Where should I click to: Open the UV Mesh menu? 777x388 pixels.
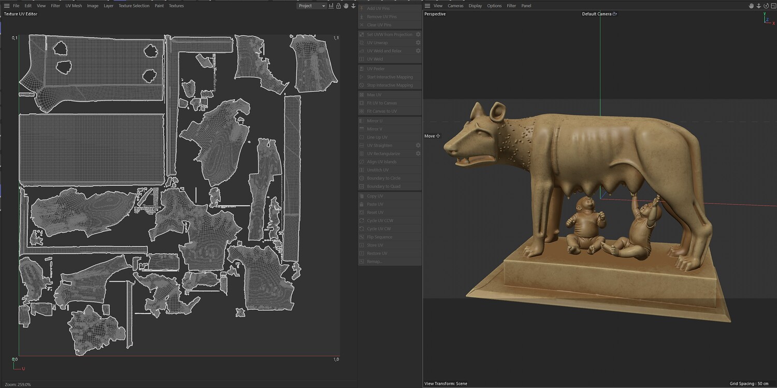(x=74, y=6)
